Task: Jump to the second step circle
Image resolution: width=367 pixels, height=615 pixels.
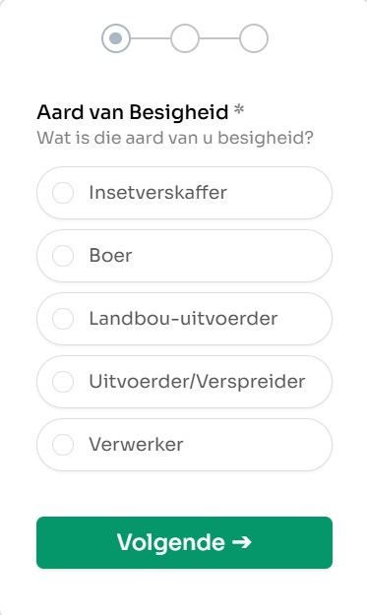Action: pos(185,38)
